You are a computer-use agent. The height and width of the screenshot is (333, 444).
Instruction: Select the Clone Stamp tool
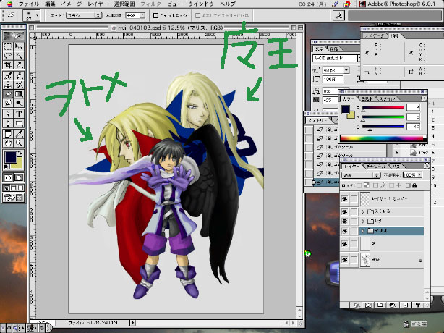8,85
